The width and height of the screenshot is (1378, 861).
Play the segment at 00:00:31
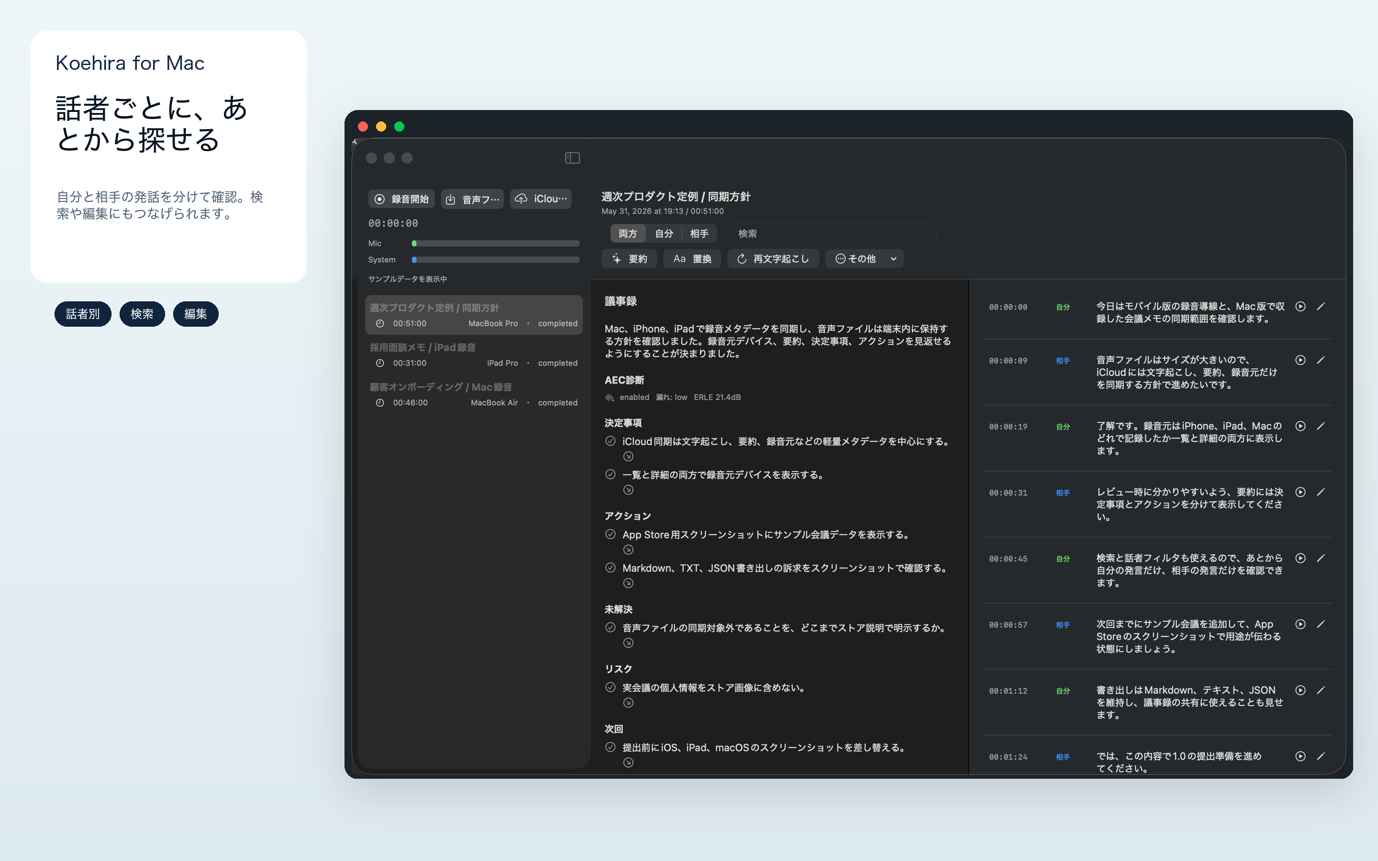click(1300, 492)
